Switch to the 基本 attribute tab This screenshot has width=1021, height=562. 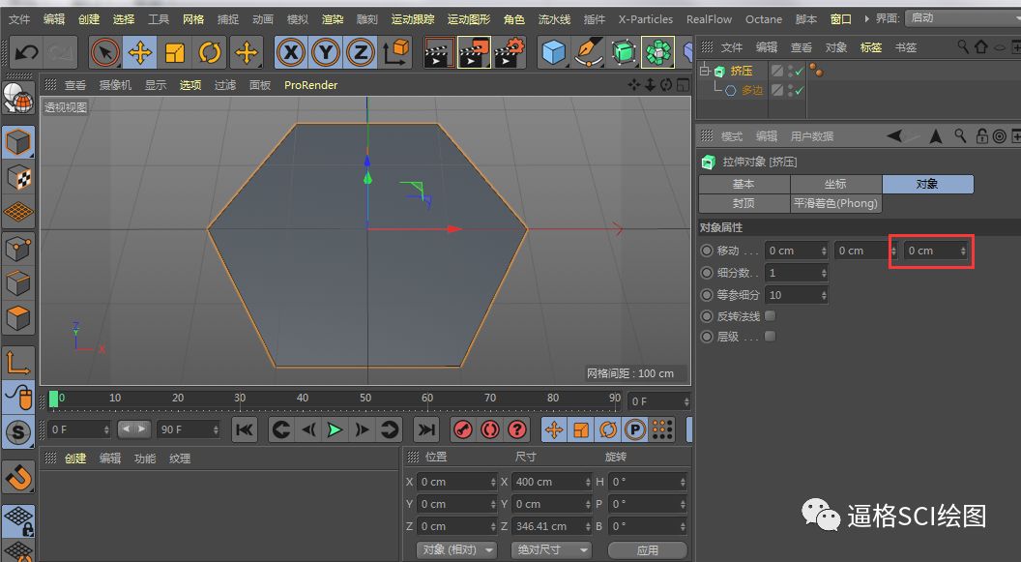(744, 185)
